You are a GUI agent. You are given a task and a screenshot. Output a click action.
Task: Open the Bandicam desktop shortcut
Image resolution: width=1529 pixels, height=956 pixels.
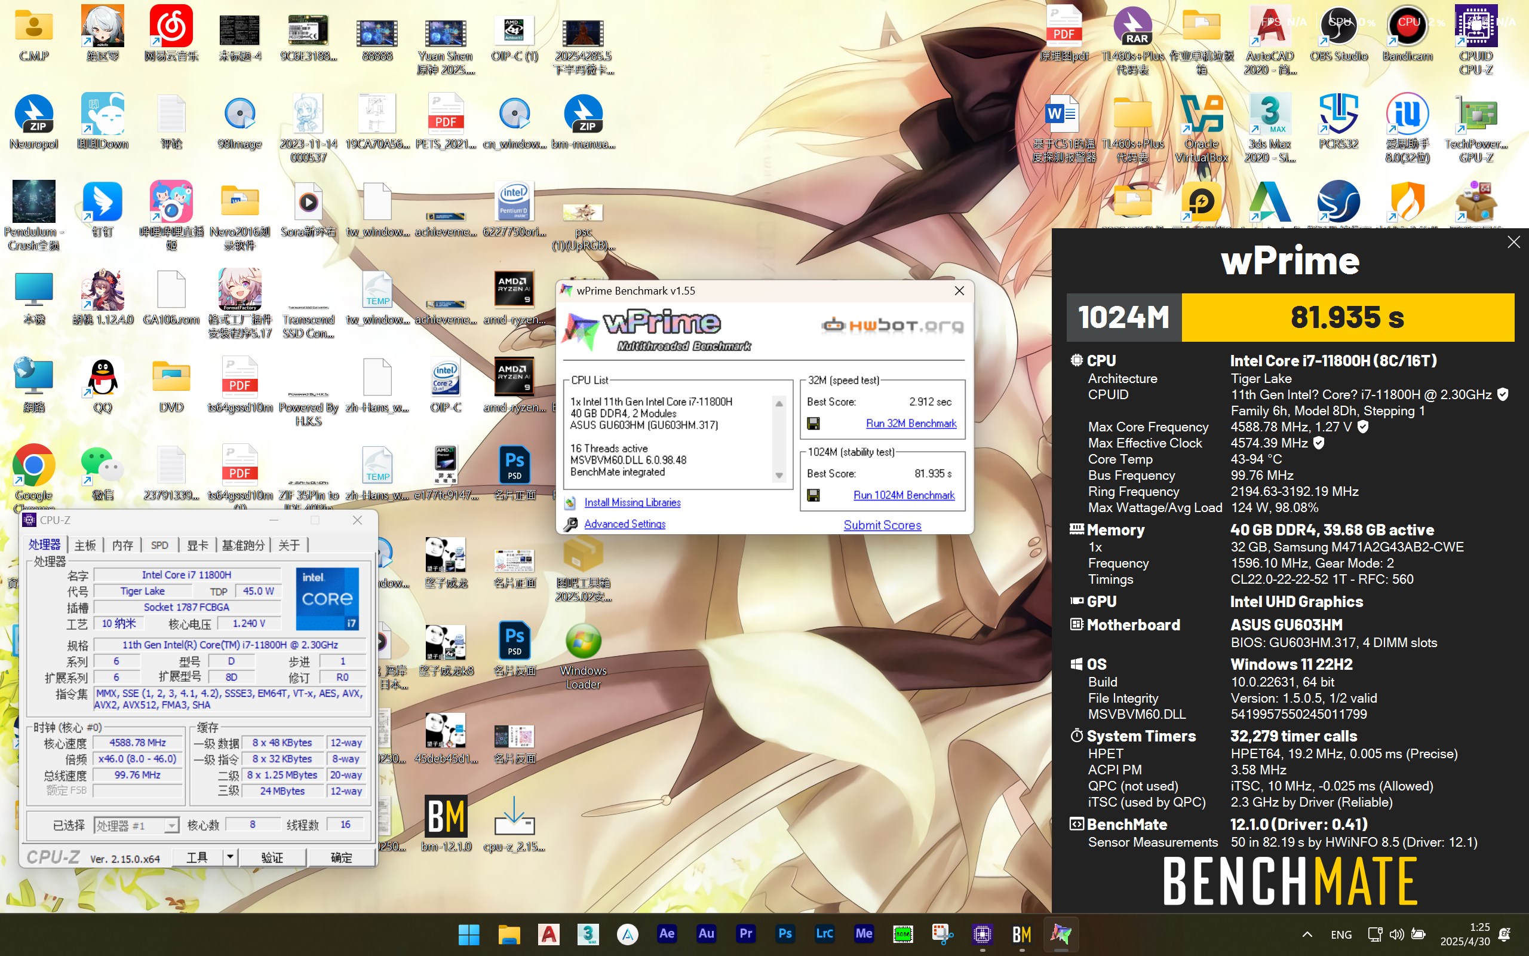click(1407, 33)
